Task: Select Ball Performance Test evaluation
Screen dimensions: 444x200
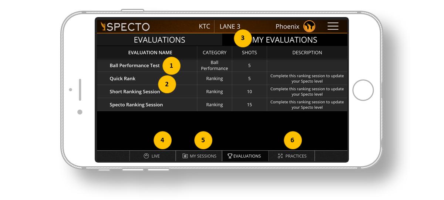Action: 222,66
